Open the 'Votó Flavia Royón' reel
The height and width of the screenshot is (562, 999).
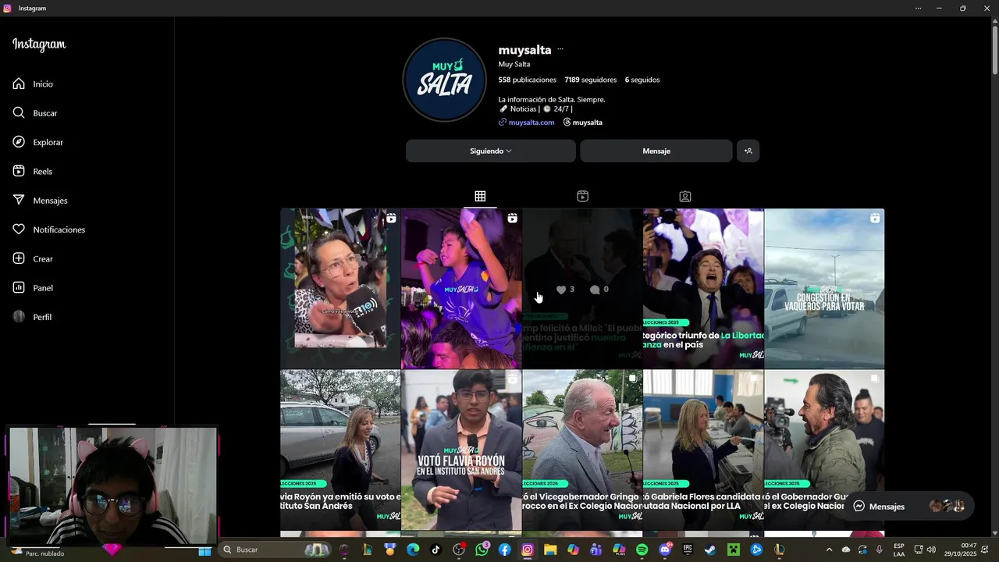pos(461,450)
